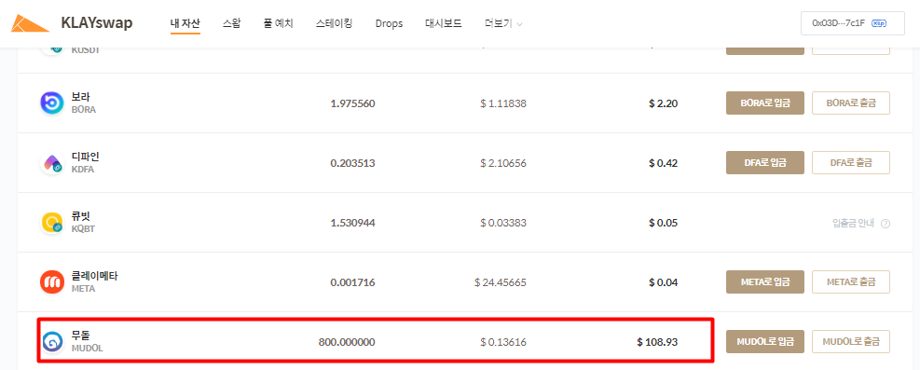Click the balance 0.001716 for META

coord(352,282)
